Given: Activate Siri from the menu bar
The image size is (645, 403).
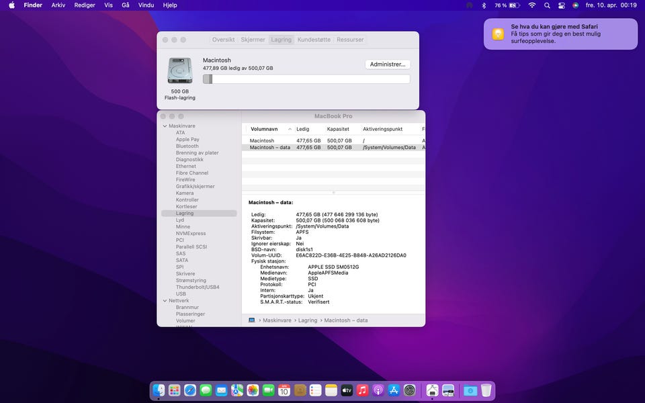Looking at the screenshot, I should (576, 5).
